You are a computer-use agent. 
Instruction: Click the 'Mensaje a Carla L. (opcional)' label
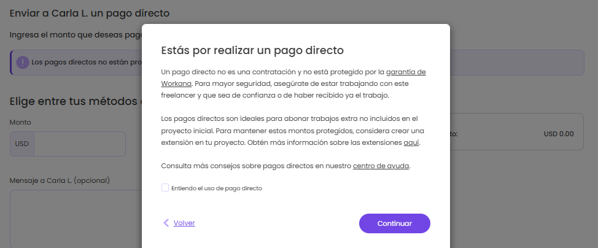[60, 180]
